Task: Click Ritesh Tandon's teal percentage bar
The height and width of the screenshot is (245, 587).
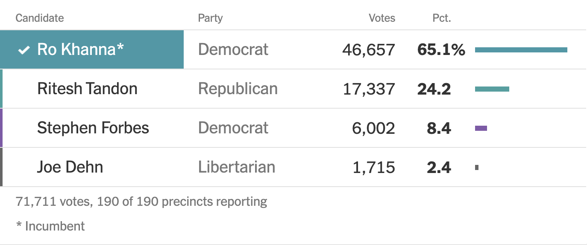Action: (x=492, y=89)
